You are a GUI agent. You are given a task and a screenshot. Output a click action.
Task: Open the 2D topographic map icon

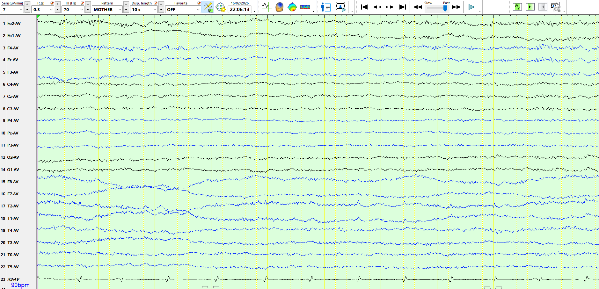pos(292,7)
